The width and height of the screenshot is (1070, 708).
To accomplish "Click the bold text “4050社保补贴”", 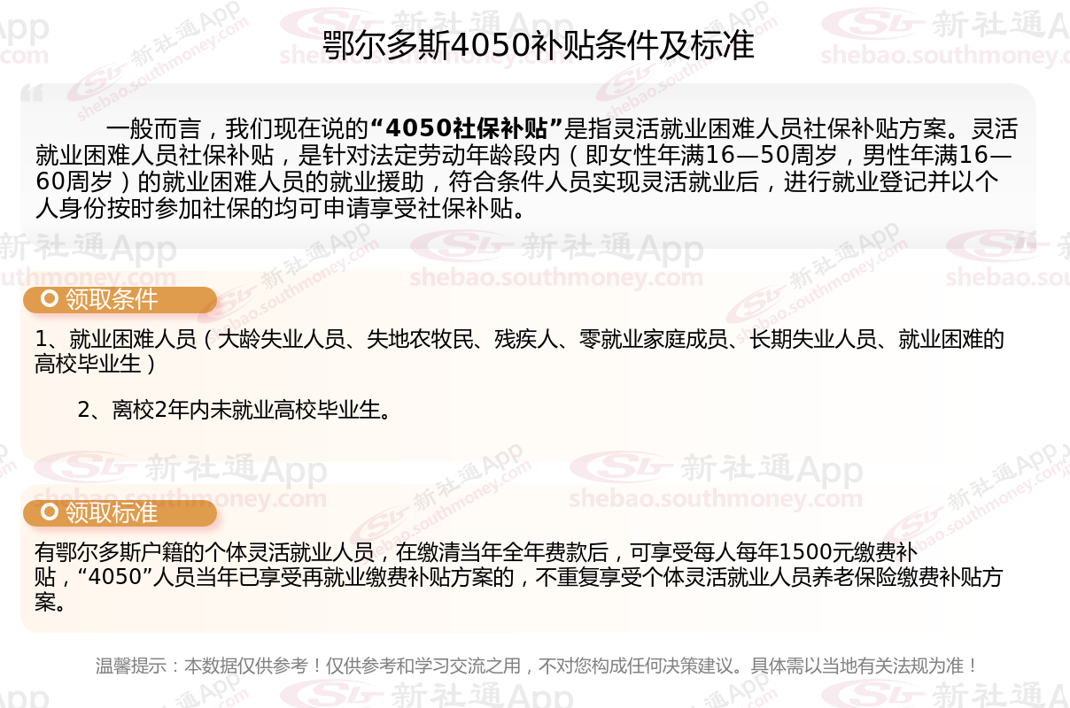I will [x=467, y=128].
